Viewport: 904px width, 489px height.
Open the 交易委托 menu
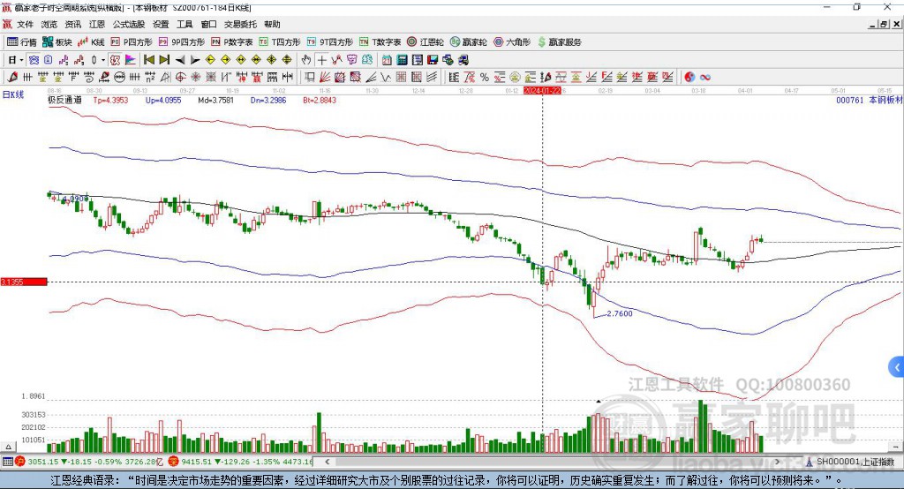[x=240, y=24]
